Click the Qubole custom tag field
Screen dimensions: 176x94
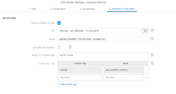point(80,70)
